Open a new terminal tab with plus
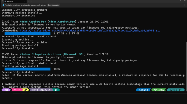The height and width of the screenshot is (104, 187). (x=29, y=1)
